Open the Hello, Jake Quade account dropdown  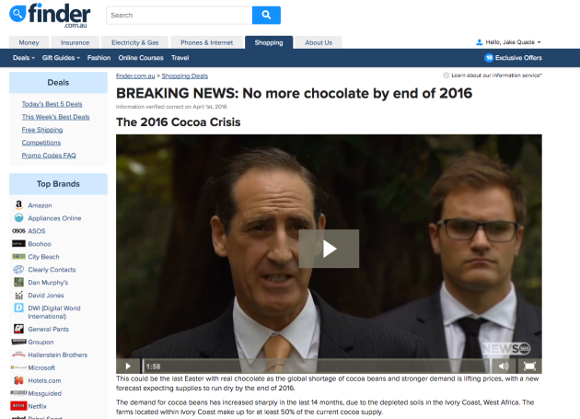[x=508, y=42]
